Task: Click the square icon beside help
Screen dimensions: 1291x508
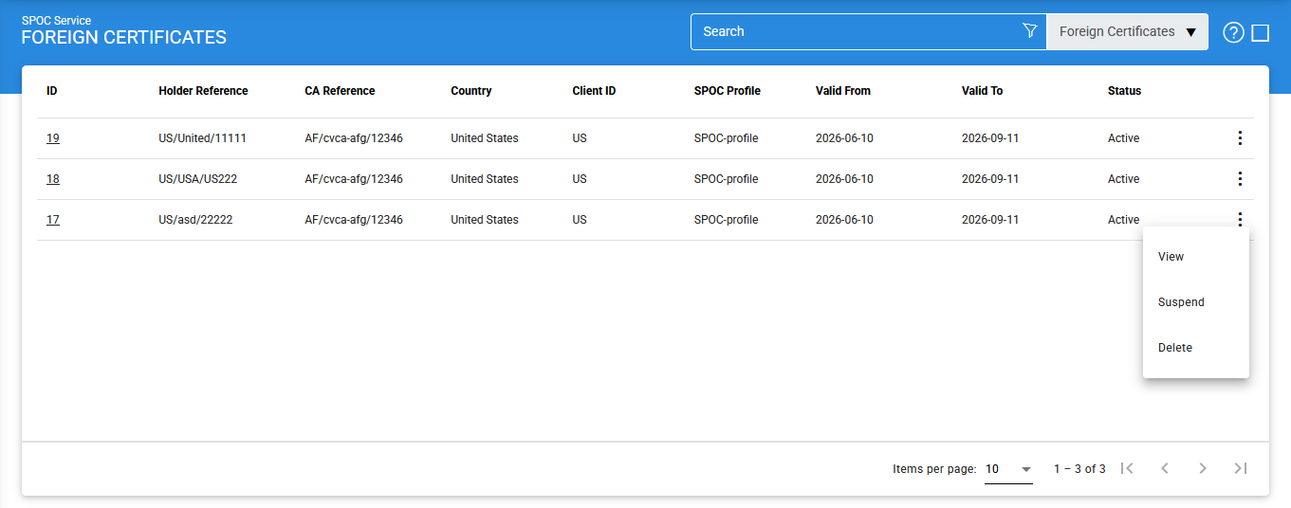Action: click(x=1261, y=33)
